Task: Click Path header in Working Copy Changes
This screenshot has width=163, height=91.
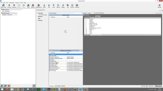Action: tap(68, 53)
